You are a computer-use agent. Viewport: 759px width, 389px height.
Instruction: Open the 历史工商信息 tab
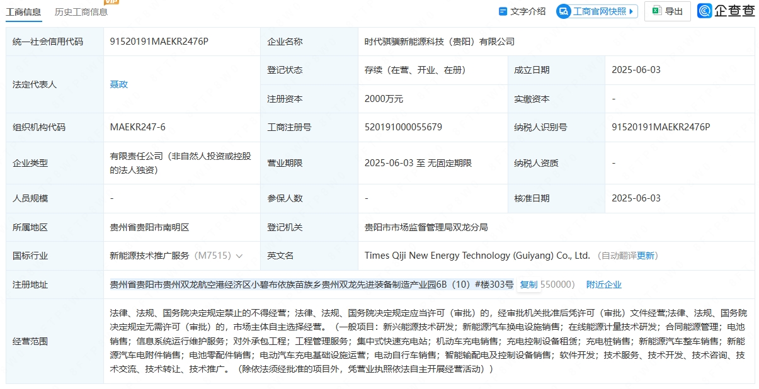81,11
